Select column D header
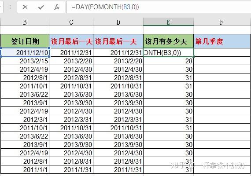Image resolution: width=251 pixels, height=176 pixels. click(118, 22)
